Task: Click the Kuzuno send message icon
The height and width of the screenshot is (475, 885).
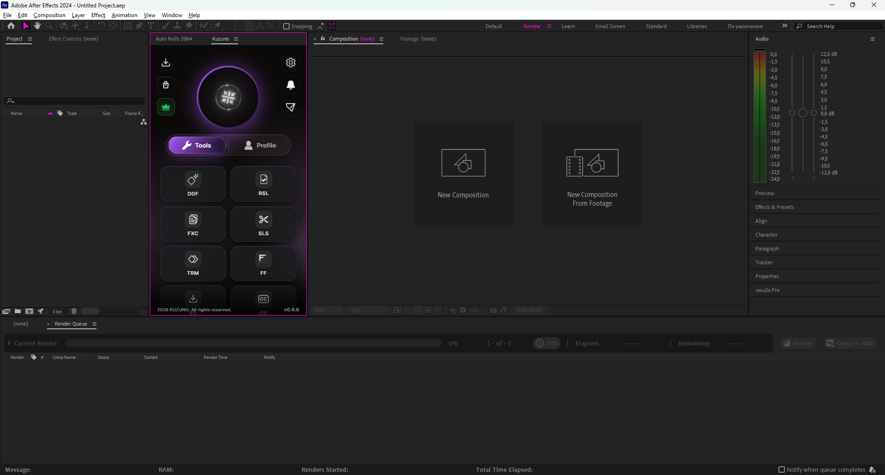Action: (x=291, y=107)
